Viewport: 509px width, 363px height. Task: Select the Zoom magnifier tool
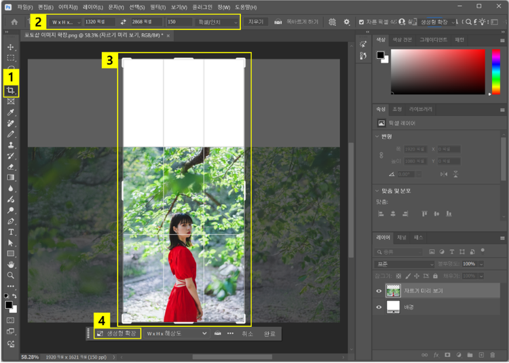(x=10, y=275)
